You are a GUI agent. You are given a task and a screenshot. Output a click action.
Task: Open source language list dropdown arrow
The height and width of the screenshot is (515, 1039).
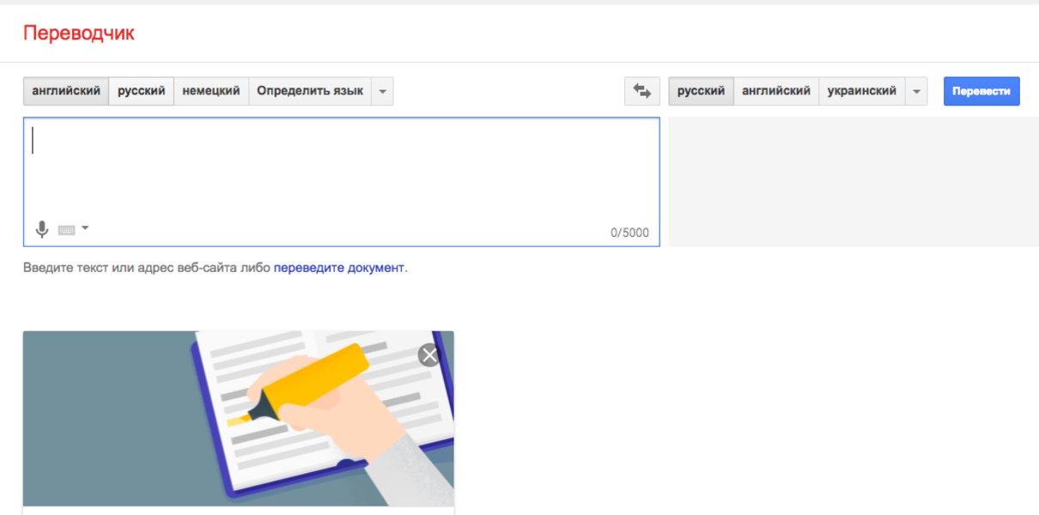coord(382,91)
